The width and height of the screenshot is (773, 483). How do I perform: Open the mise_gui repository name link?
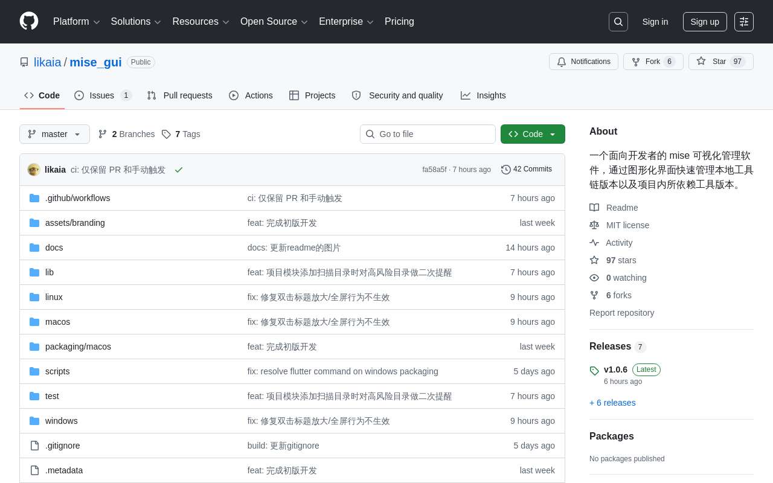coord(95,62)
